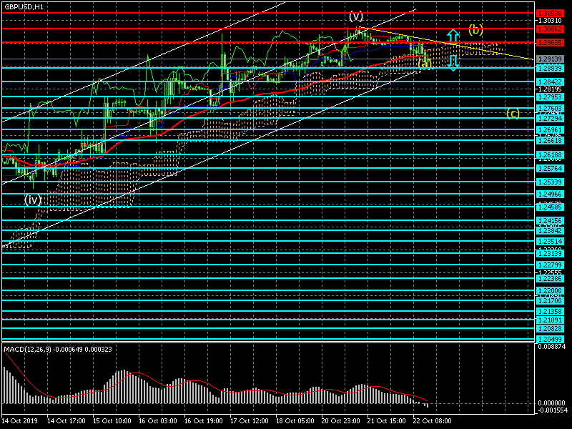Image resolution: width=572 pixels, height=429 pixels.
Task: Click the 1.22799 level label
Action: pyautogui.click(x=550, y=265)
